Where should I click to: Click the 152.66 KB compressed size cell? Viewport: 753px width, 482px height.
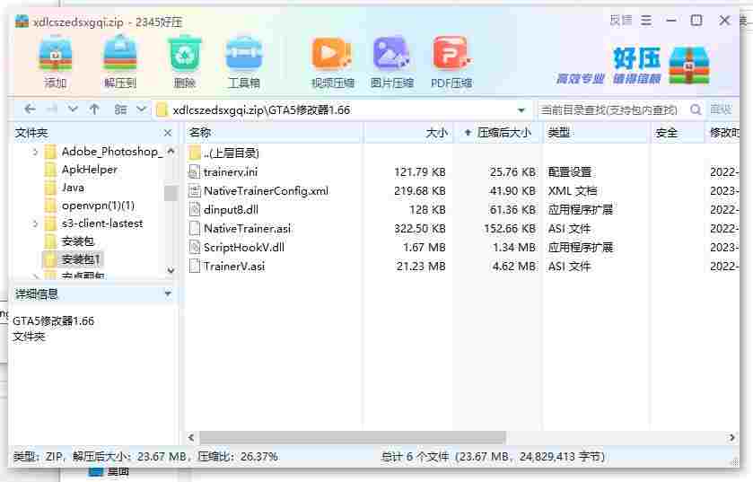pyautogui.click(x=510, y=229)
